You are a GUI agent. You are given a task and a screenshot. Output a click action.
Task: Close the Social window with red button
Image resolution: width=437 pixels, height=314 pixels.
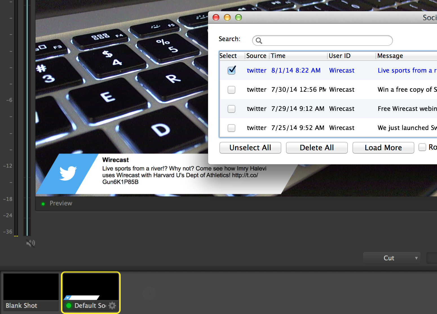coord(216,17)
